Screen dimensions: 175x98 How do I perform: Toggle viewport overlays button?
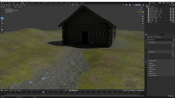point(130,5)
